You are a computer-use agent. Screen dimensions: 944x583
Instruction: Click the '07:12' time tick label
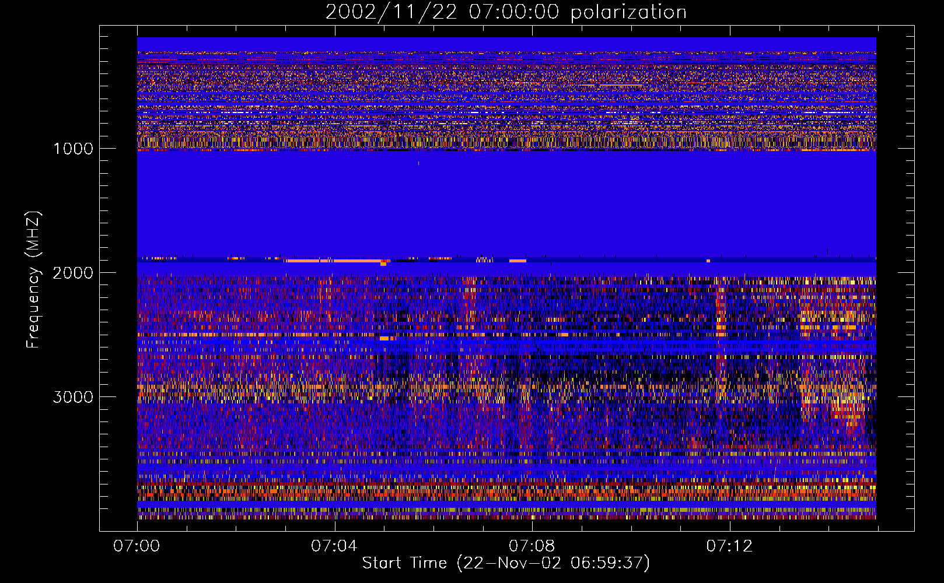pos(730,546)
